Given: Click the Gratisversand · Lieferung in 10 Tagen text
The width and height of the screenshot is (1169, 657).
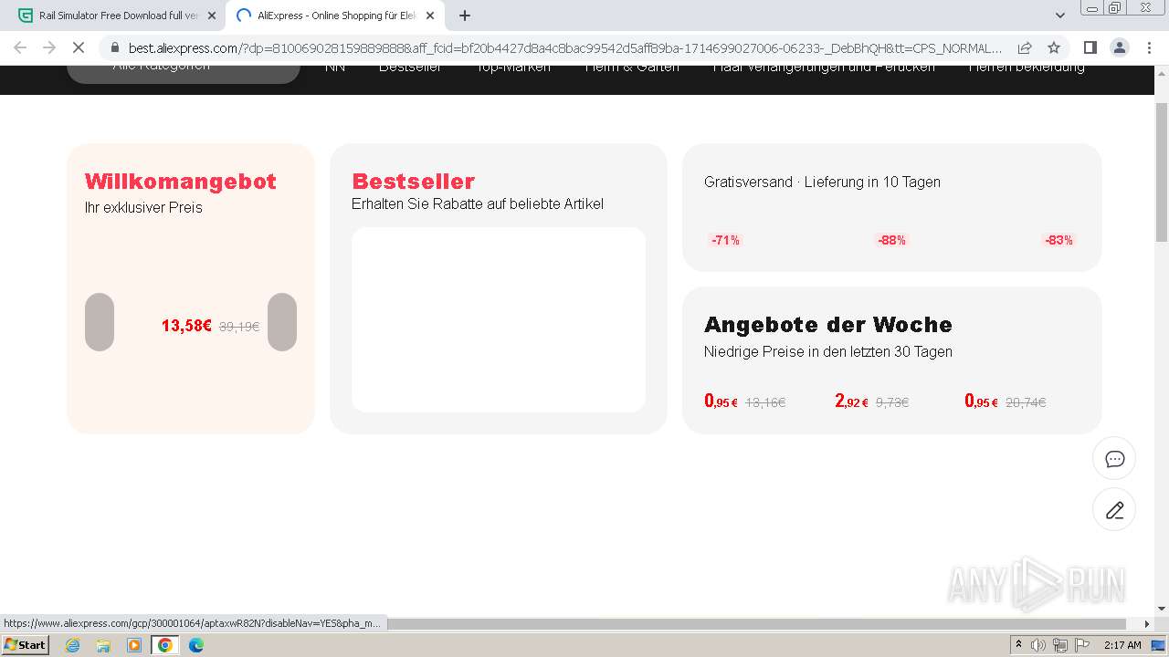Looking at the screenshot, I should [x=822, y=182].
